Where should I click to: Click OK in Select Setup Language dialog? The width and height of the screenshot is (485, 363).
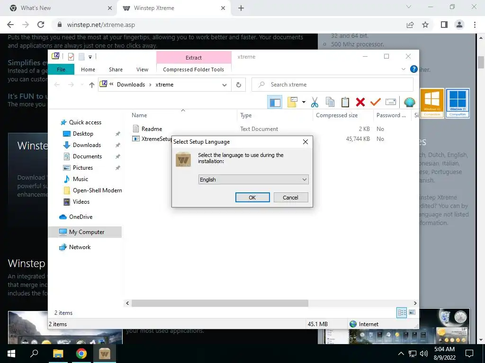click(x=252, y=198)
